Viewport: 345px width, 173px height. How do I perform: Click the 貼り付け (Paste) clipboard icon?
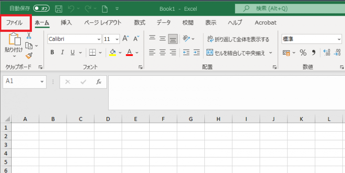click(14, 39)
